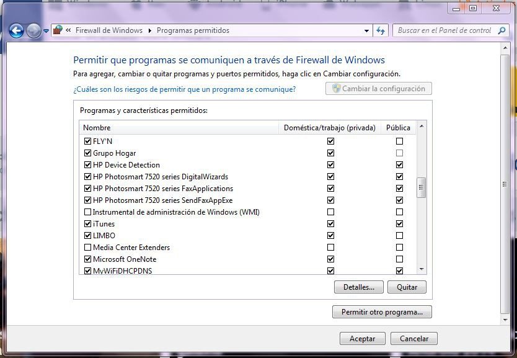The image size is (517, 358).
Task: Toggle Microsoft OneNote name checkbox
Action: pos(87,259)
